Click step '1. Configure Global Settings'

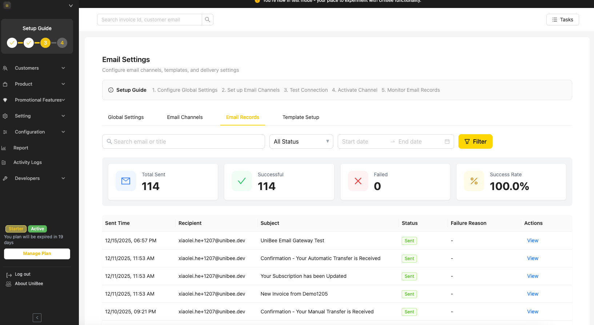(185, 90)
